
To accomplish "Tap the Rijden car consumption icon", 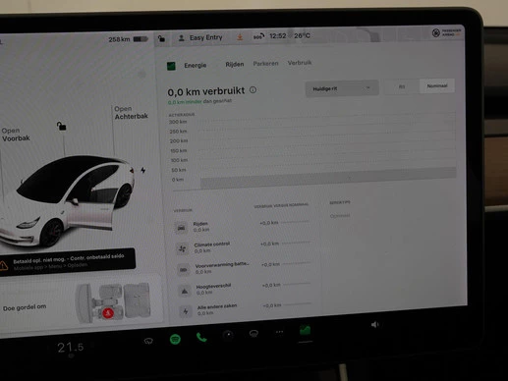I will click(x=181, y=228).
